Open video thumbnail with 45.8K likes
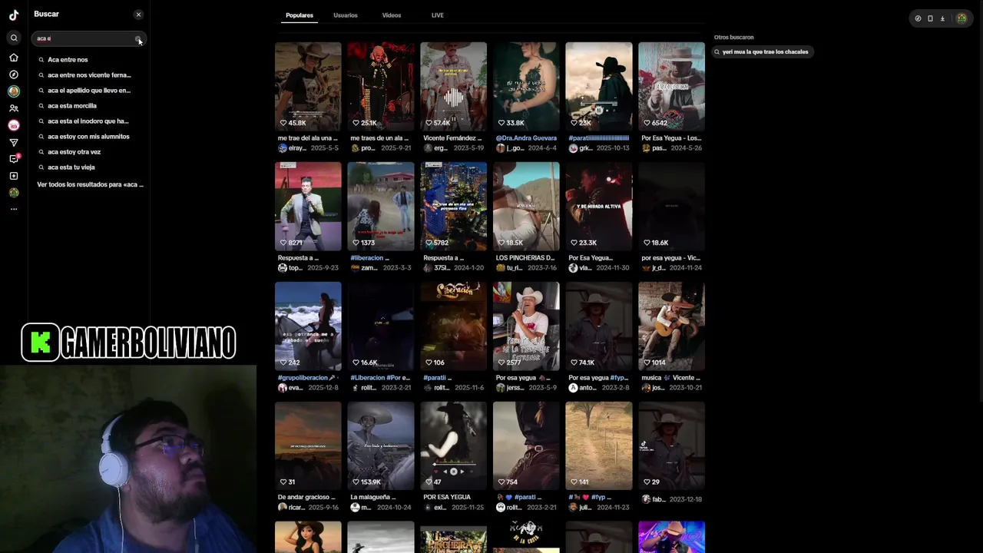Viewport: 983px width, 553px height. pyautogui.click(x=308, y=86)
